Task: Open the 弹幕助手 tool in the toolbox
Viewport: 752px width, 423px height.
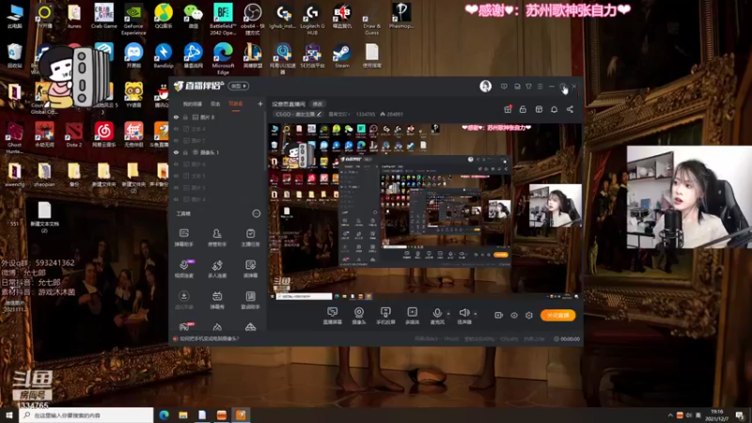Action: 183,238
